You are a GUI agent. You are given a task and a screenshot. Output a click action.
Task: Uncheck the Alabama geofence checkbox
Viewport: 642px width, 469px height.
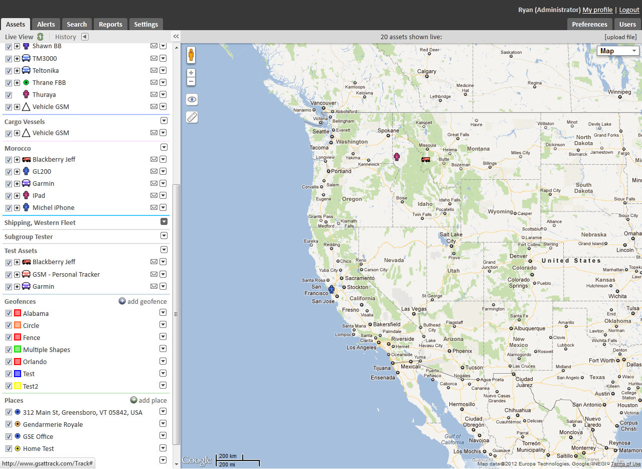9,313
